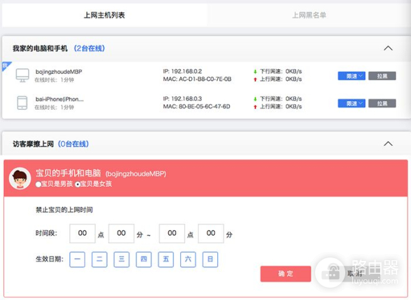Toggle Wednesday 三 in 生效日期
Image resolution: width=411 pixels, height=300 pixels.
click(122, 260)
